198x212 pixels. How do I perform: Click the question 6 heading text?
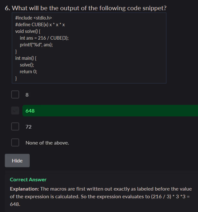pyautogui.click(x=86, y=8)
